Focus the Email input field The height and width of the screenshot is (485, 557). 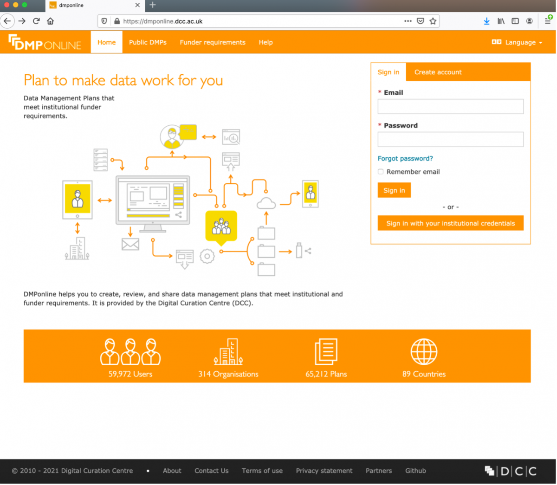coord(450,106)
